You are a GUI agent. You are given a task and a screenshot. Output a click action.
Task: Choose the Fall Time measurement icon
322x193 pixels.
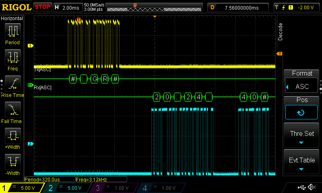point(12,110)
